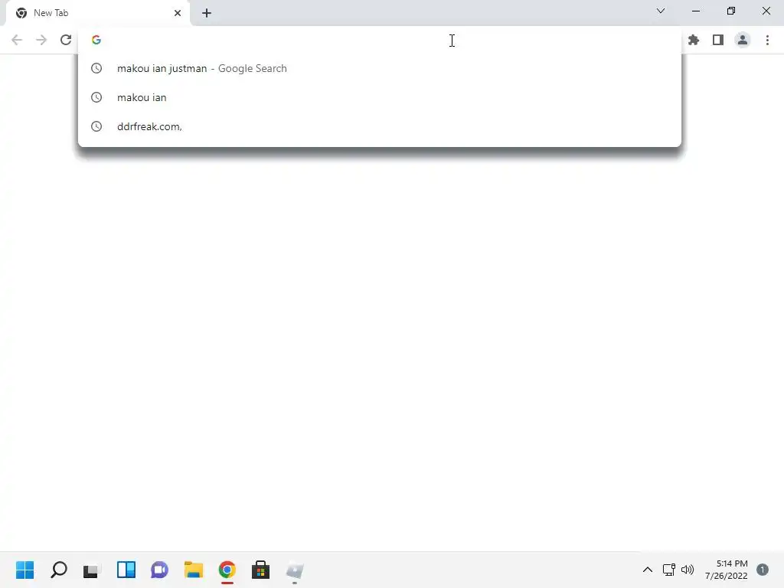Restore down the Chrome window
The height and width of the screenshot is (588, 784).
click(x=731, y=11)
